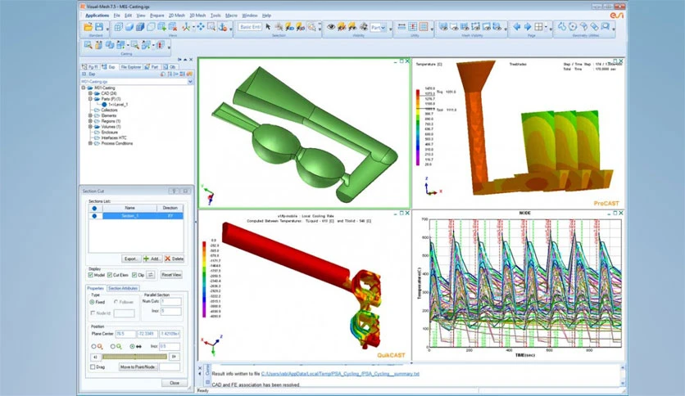The image size is (685, 396).
Task: Click the add view icon with green plus
Action: tap(161, 27)
